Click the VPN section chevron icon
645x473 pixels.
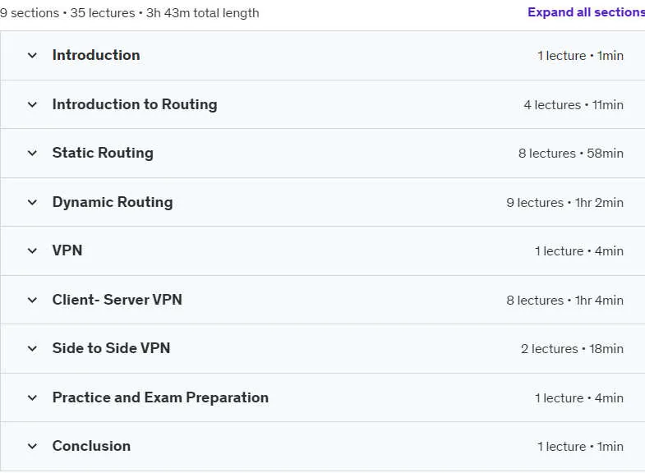pyautogui.click(x=32, y=250)
